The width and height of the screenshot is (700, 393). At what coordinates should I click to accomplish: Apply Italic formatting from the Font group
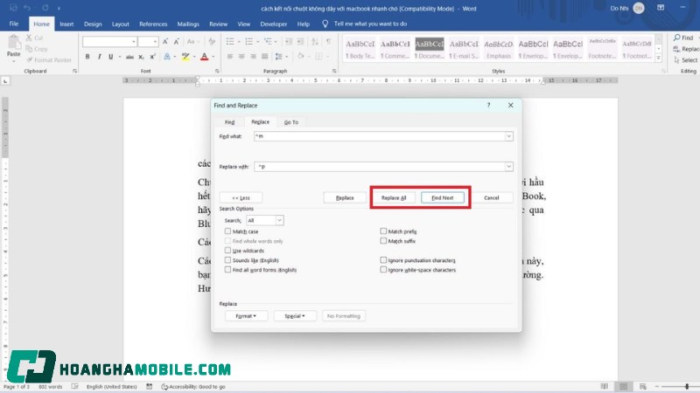point(99,57)
